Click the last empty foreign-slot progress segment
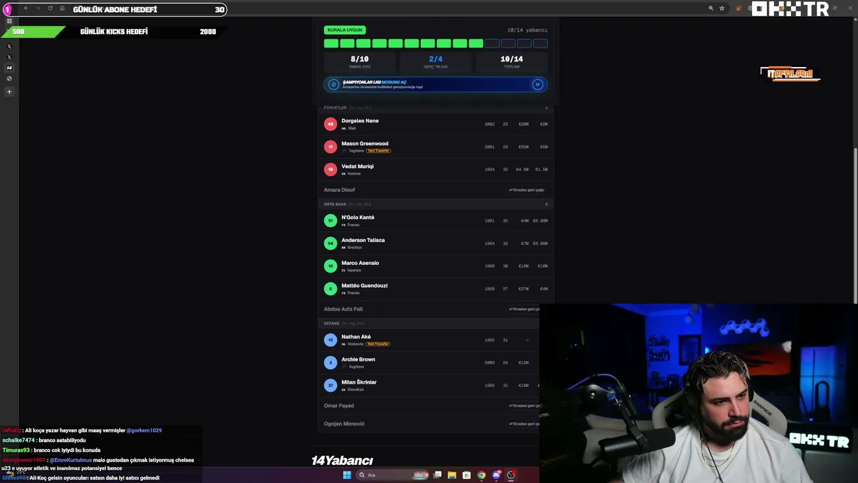This screenshot has width=858, height=483. [540, 44]
